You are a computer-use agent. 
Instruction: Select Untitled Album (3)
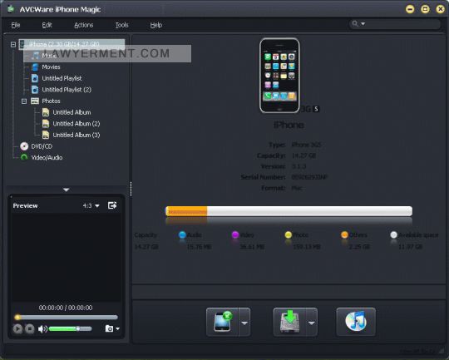coord(76,135)
